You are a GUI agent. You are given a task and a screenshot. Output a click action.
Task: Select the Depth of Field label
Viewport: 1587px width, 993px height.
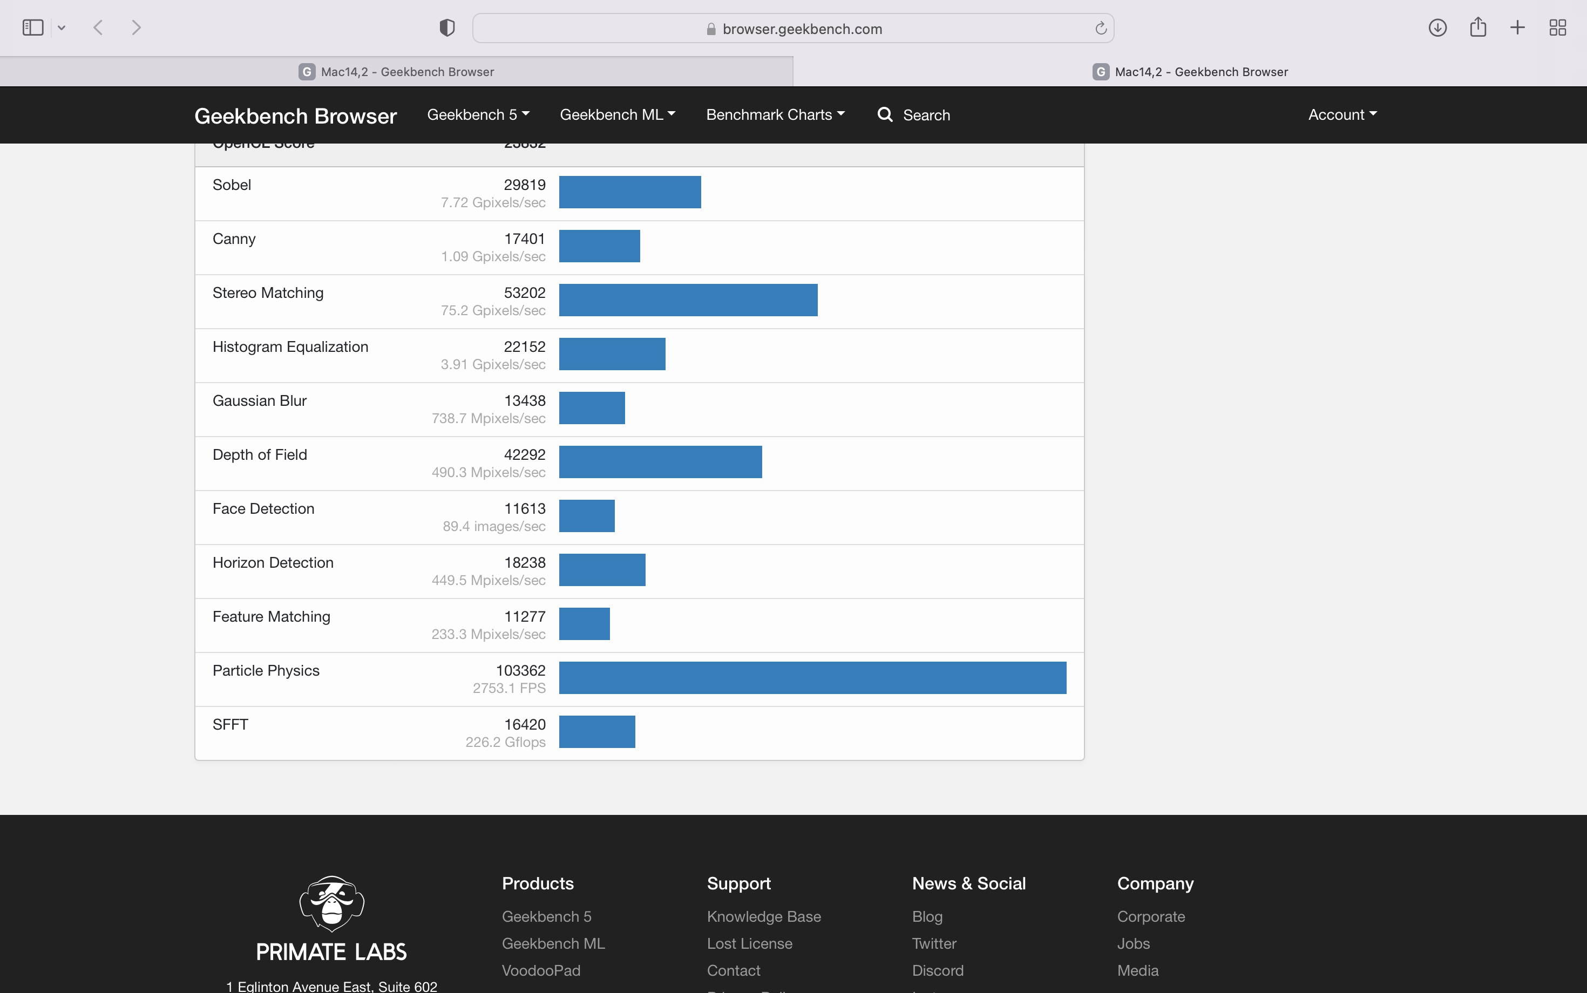(x=260, y=454)
